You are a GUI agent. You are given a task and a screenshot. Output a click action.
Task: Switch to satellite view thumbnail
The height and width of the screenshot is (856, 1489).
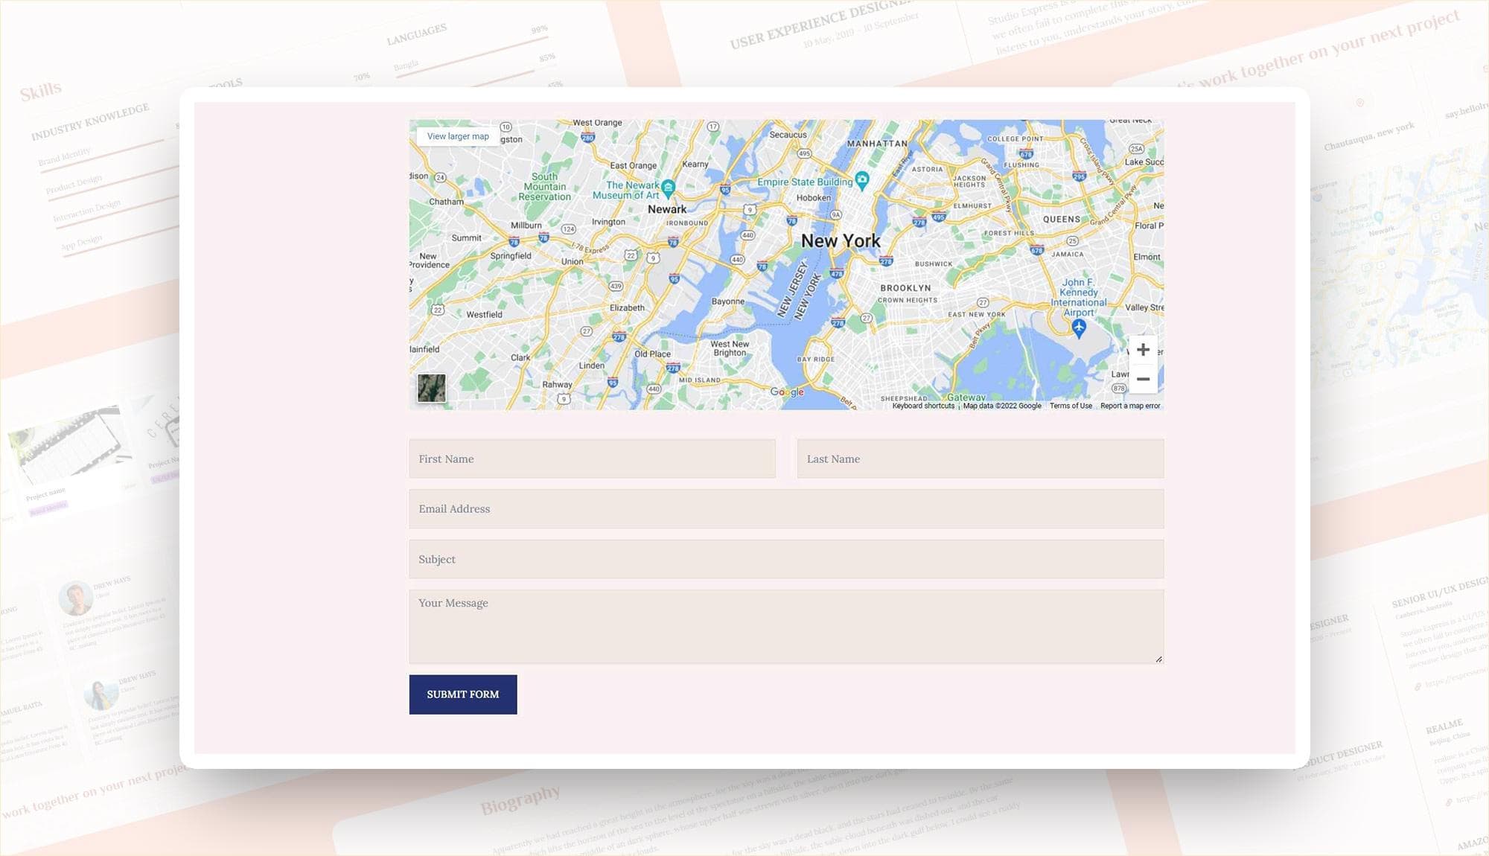[431, 388]
